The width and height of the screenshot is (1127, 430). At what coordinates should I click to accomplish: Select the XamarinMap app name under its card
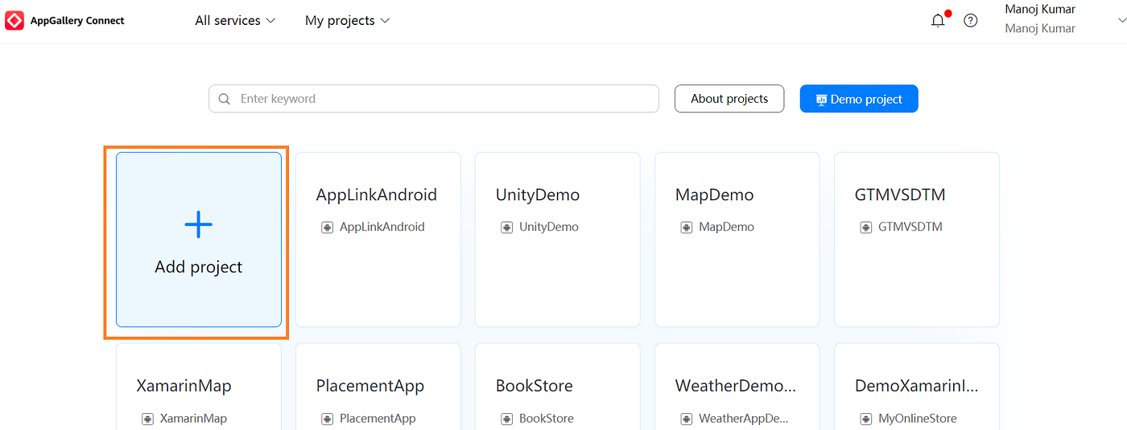pyautogui.click(x=194, y=419)
